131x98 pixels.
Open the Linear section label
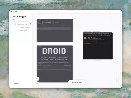click(x=17, y=83)
